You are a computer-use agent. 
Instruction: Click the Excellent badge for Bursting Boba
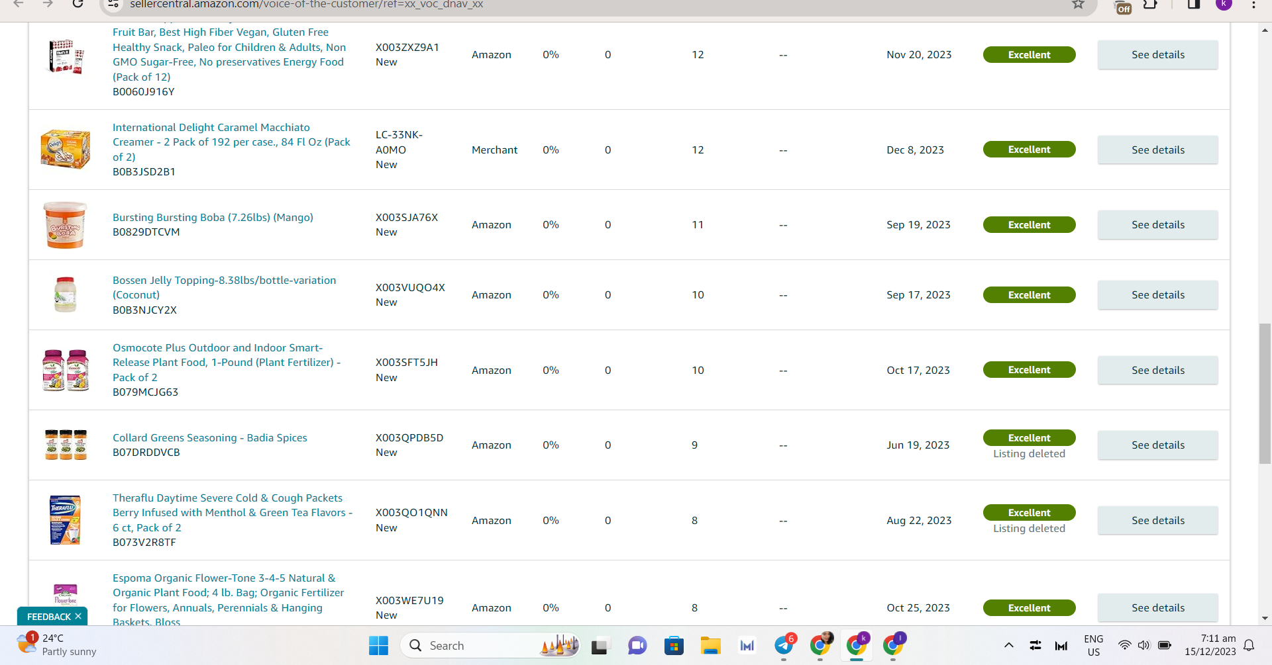(x=1029, y=225)
